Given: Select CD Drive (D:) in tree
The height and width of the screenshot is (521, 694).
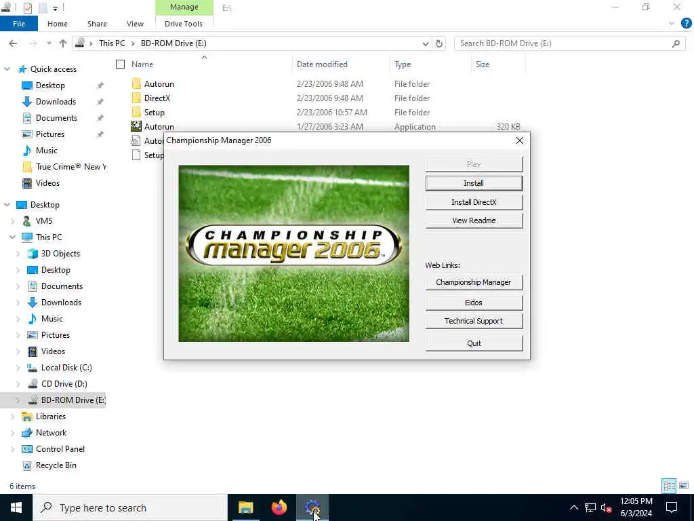Looking at the screenshot, I should coord(64,384).
